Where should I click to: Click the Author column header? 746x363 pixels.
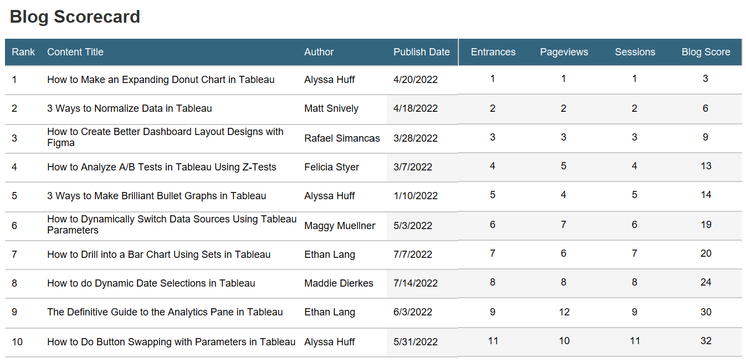[x=319, y=52]
